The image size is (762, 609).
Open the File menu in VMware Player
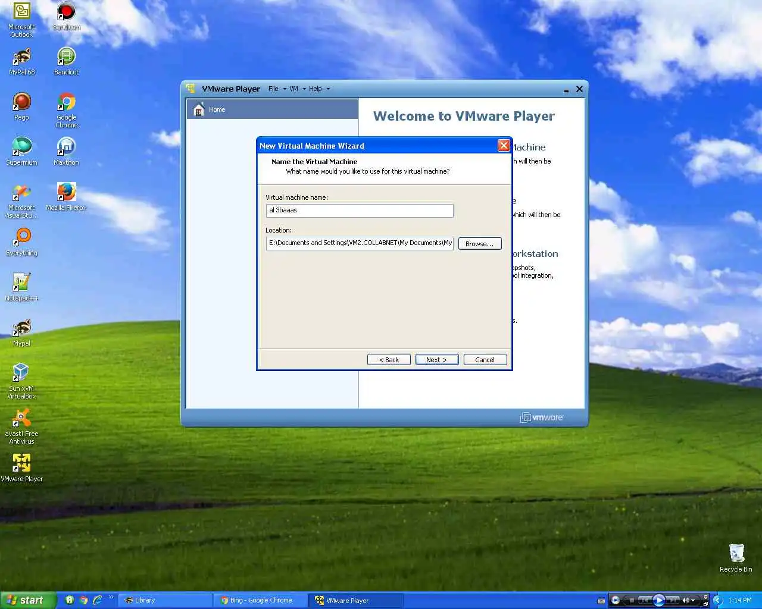point(276,89)
